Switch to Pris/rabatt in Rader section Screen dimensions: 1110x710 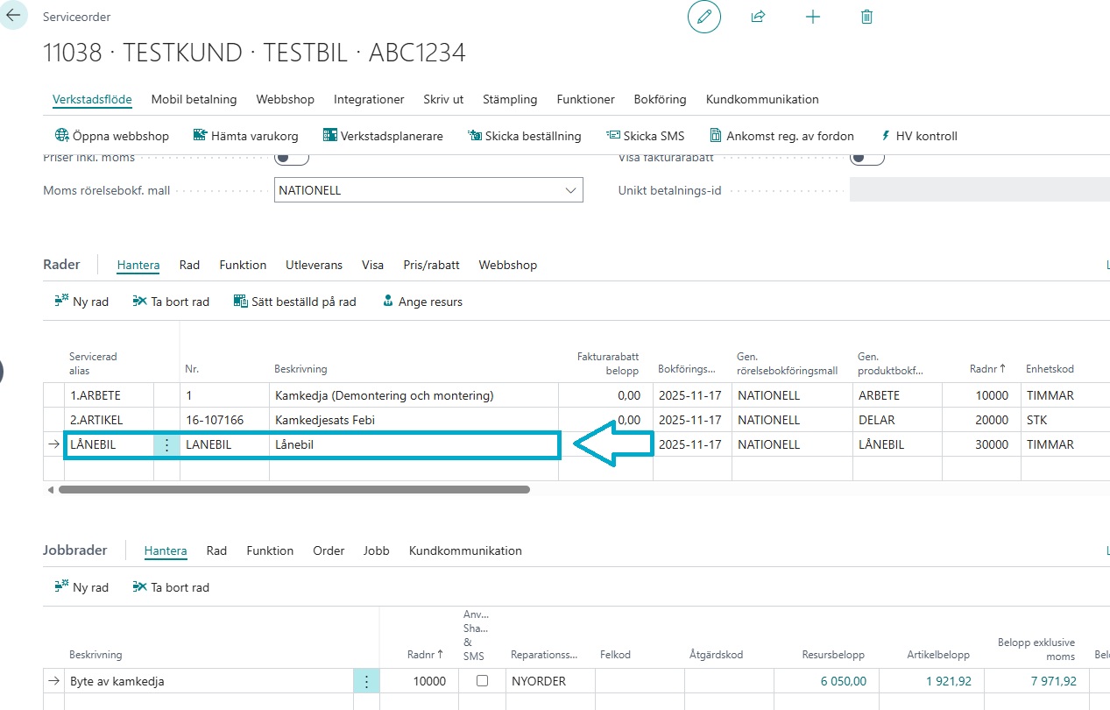click(431, 265)
